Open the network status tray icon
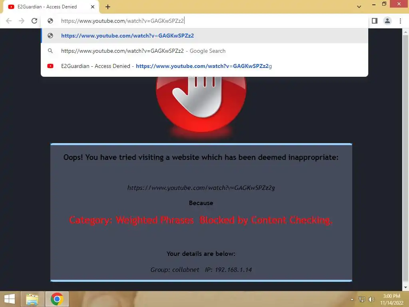The height and width of the screenshot is (307, 409). coord(361,299)
